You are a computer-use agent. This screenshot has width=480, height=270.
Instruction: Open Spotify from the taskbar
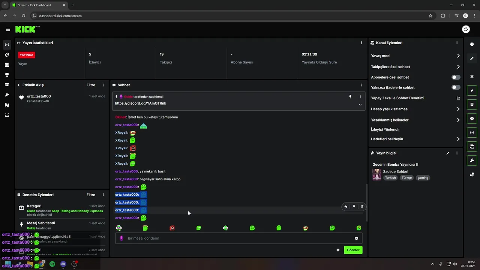pyautogui.click(x=52, y=264)
